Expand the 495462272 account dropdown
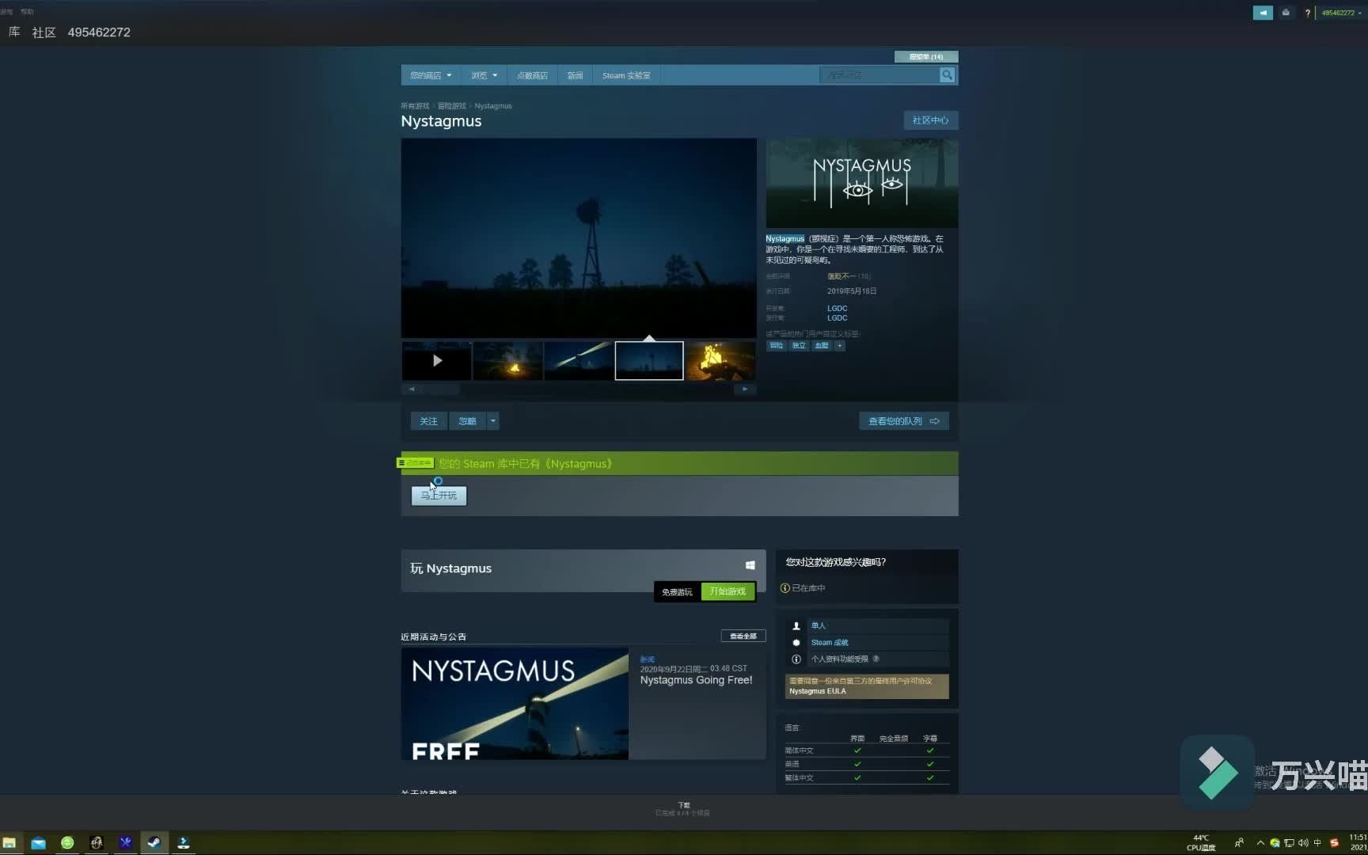This screenshot has height=855, width=1368. 1342,13
